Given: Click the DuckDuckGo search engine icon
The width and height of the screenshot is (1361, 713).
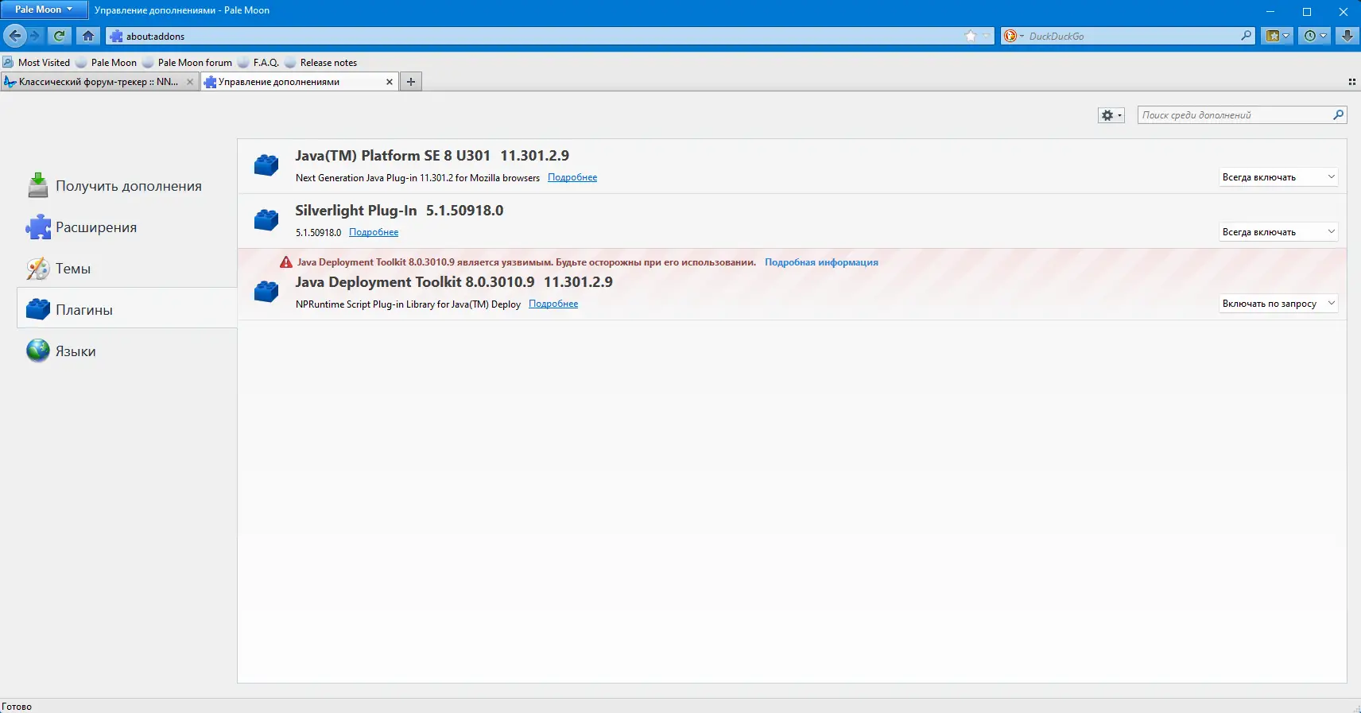Looking at the screenshot, I should click(1010, 36).
